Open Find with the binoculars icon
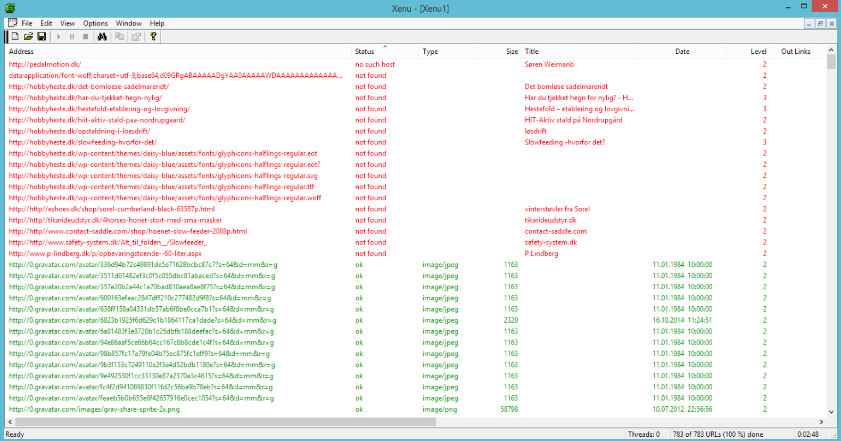841x441 pixels. [102, 37]
